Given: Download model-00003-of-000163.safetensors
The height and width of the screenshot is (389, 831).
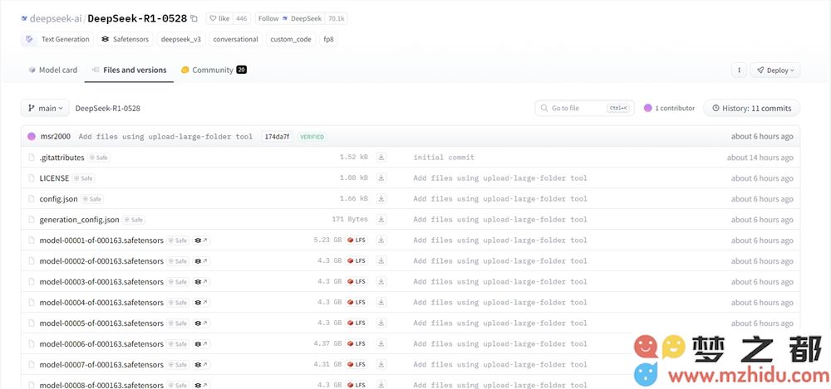Looking at the screenshot, I should [x=381, y=281].
